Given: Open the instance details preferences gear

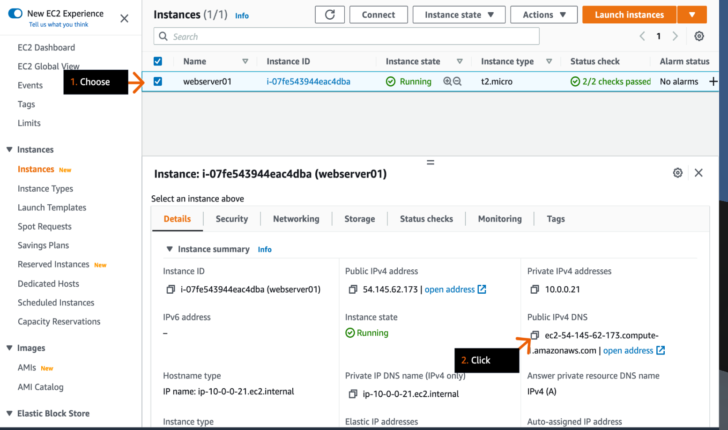Looking at the screenshot, I should tap(678, 173).
